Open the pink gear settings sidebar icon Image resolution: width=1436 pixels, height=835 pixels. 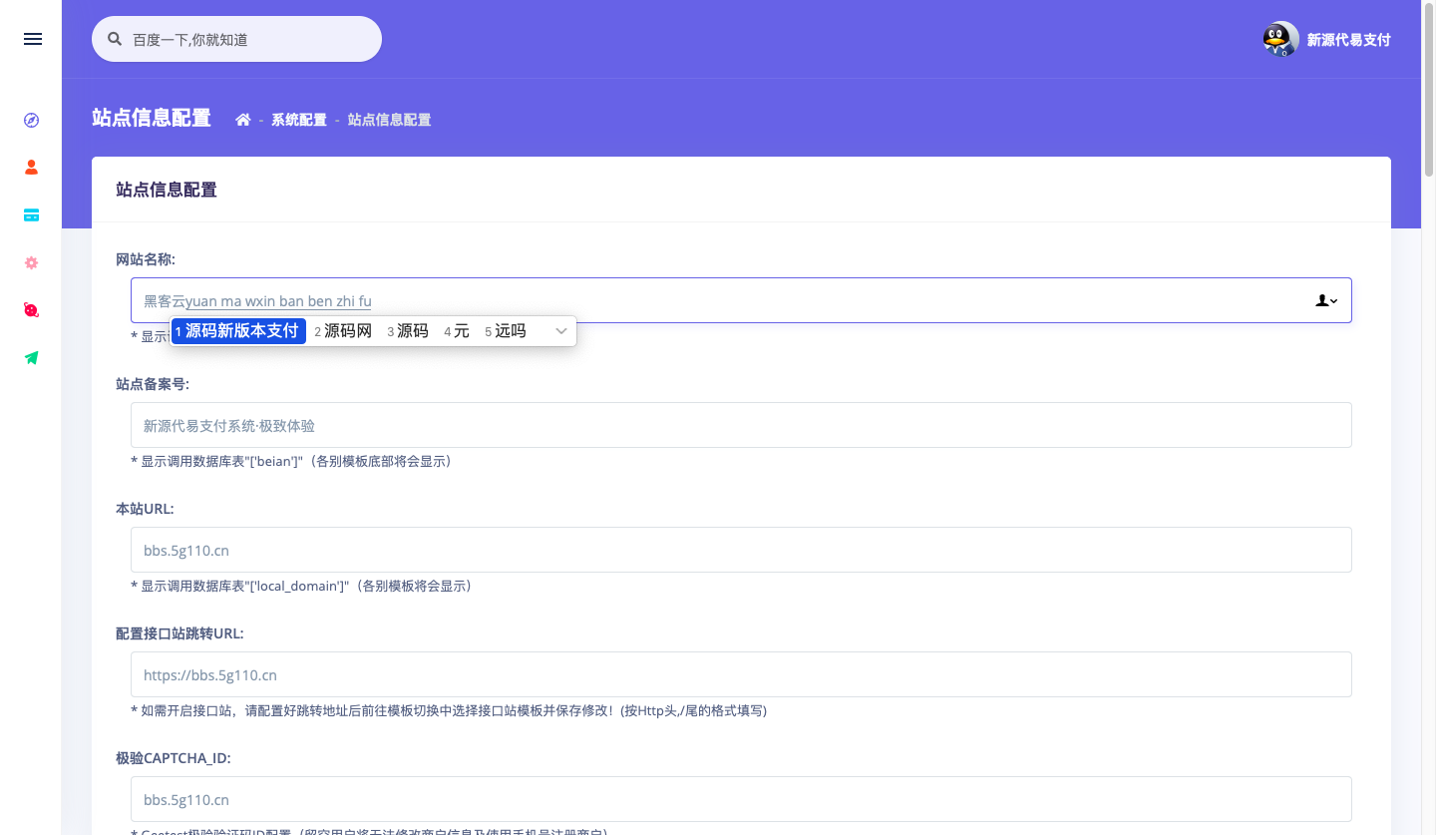coord(32,262)
